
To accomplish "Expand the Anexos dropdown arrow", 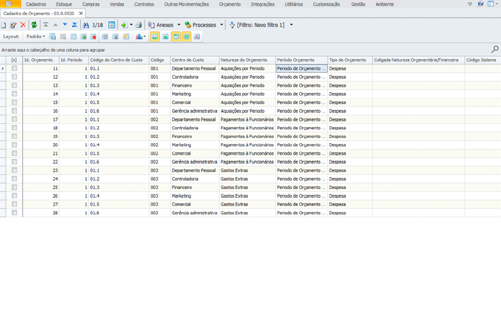I will pyautogui.click(x=179, y=25).
